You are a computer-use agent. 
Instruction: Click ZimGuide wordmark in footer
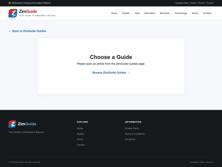pyautogui.click(x=27, y=124)
